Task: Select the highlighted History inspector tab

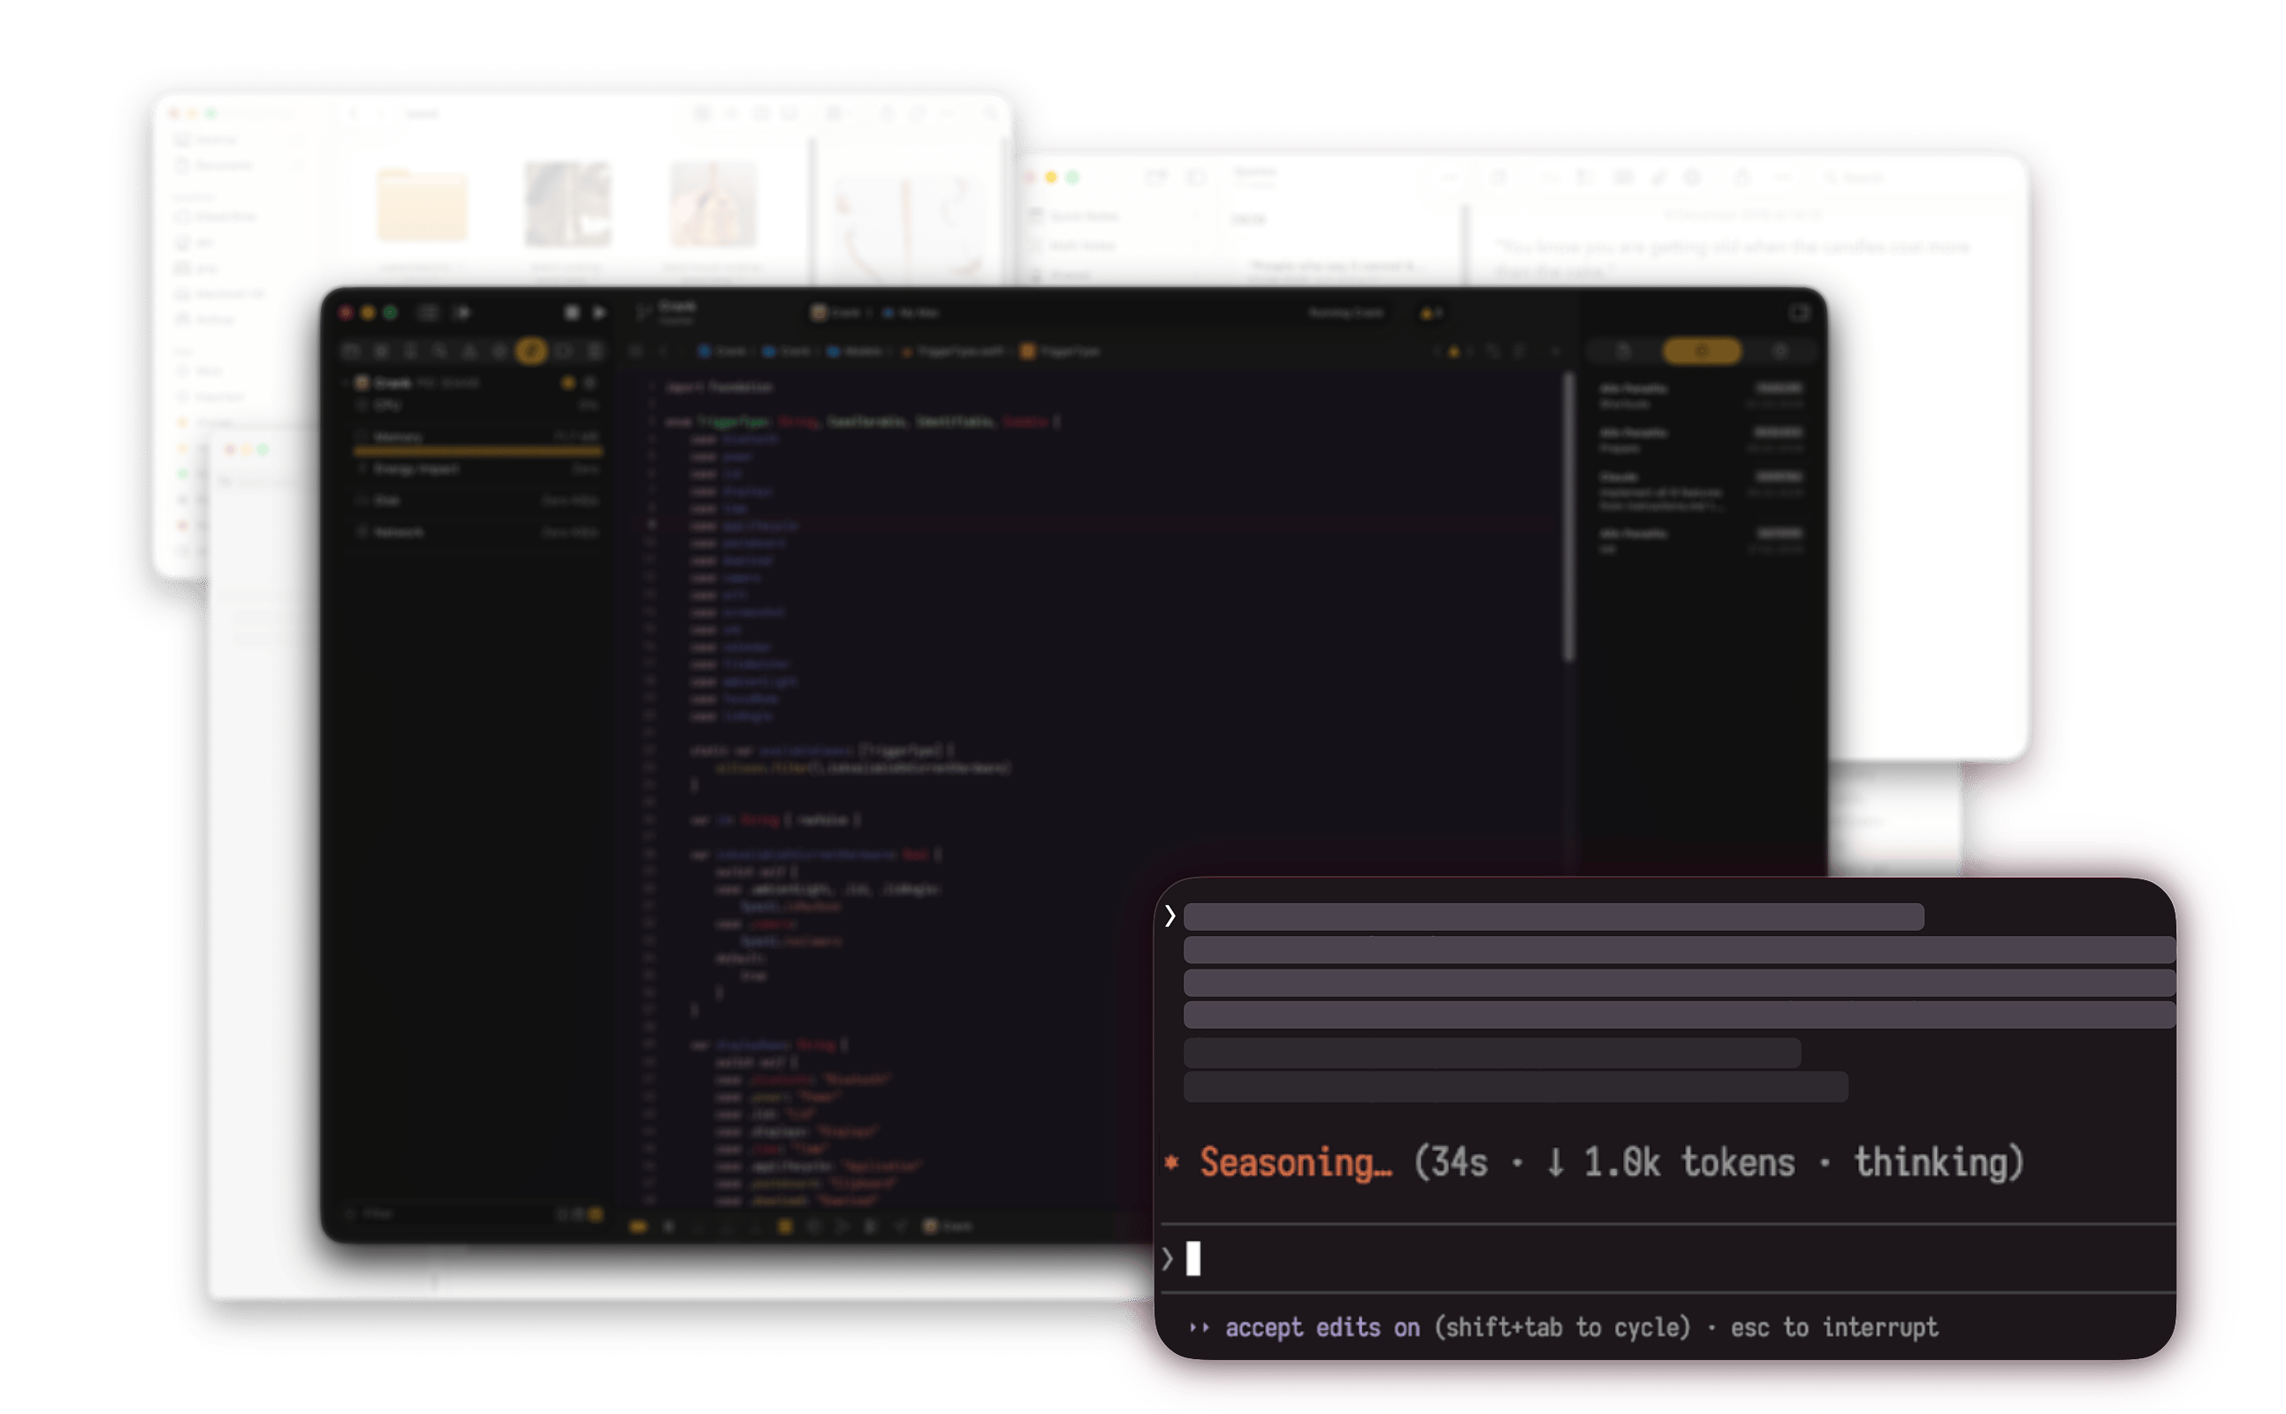Action: (x=1702, y=352)
